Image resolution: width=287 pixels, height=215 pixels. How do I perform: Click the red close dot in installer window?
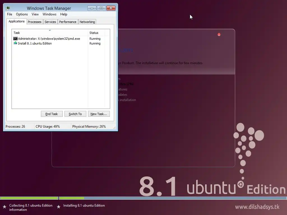(x=219, y=34)
